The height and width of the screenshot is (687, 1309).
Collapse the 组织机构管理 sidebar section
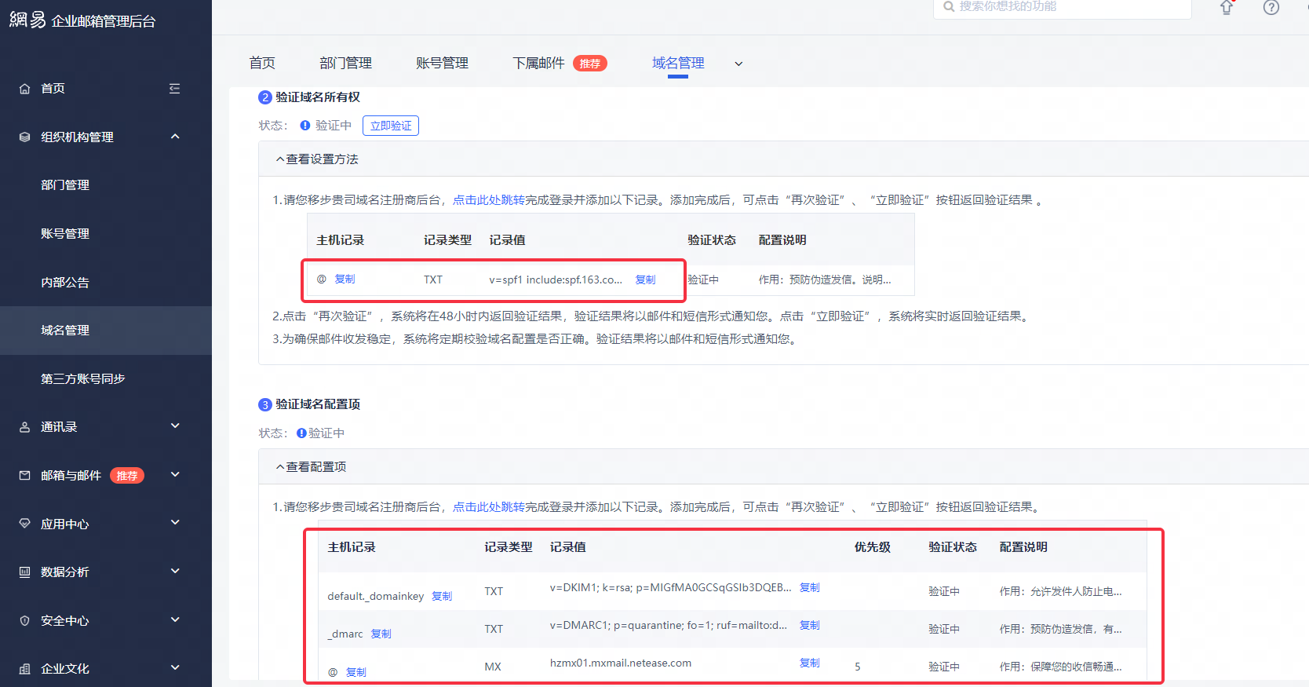point(175,137)
